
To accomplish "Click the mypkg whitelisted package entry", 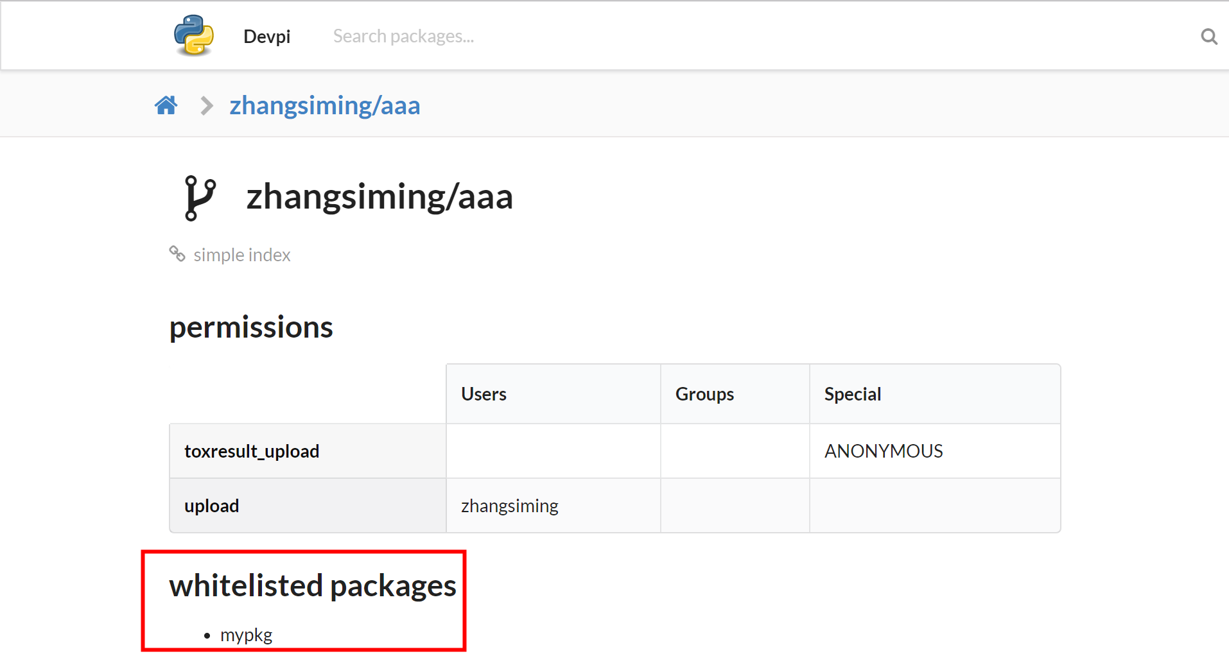I will (x=246, y=635).
